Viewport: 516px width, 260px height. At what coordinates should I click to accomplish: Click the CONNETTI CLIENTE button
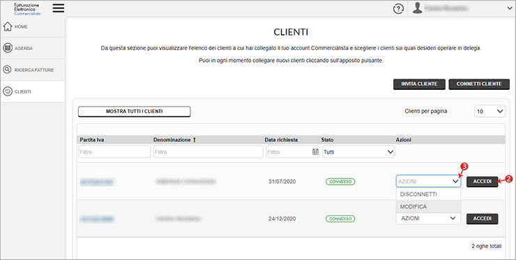pos(479,84)
